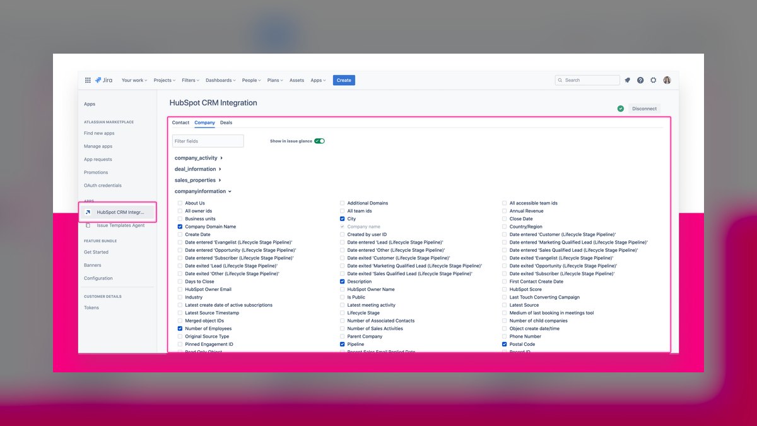
Task: Collapse the companyinformation section
Action: [203, 191]
